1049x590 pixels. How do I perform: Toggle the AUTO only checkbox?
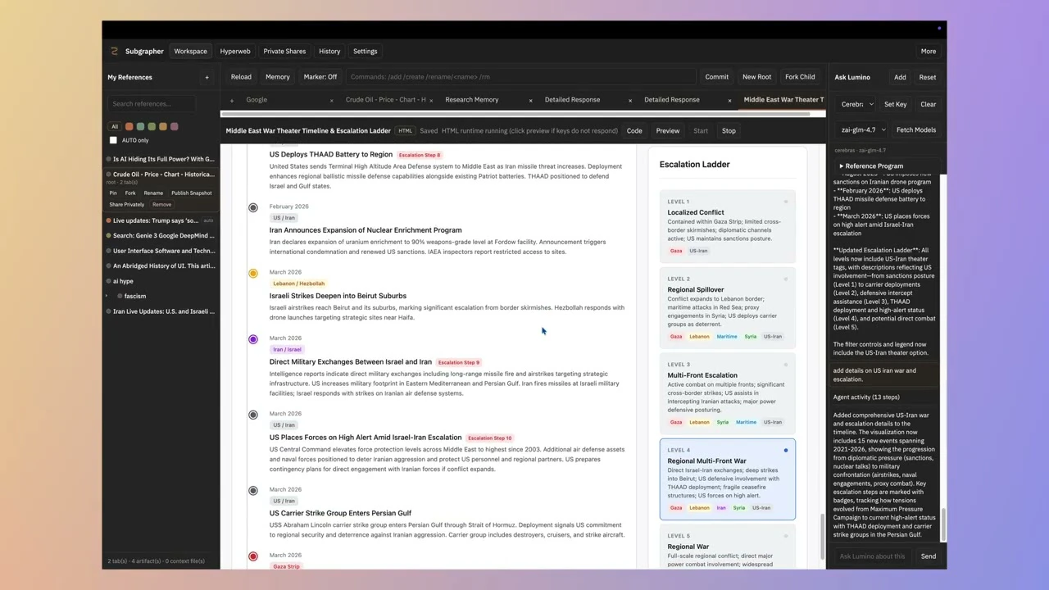pos(113,140)
